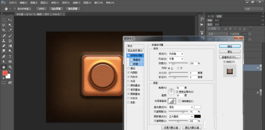The height and width of the screenshot is (130, 265).
Task: Select the Crop tool
Action: coord(3,30)
